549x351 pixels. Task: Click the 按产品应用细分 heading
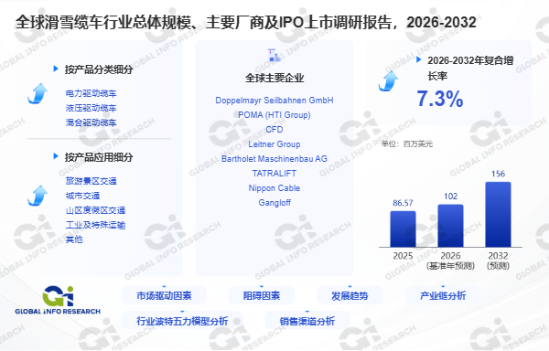point(99,157)
